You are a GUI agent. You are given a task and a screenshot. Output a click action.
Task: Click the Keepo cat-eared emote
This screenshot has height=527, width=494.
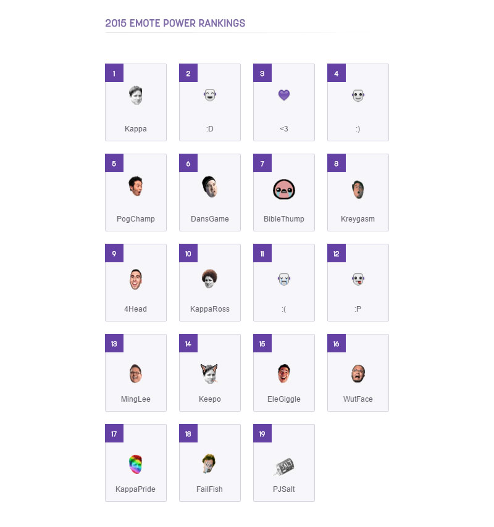[209, 374]
